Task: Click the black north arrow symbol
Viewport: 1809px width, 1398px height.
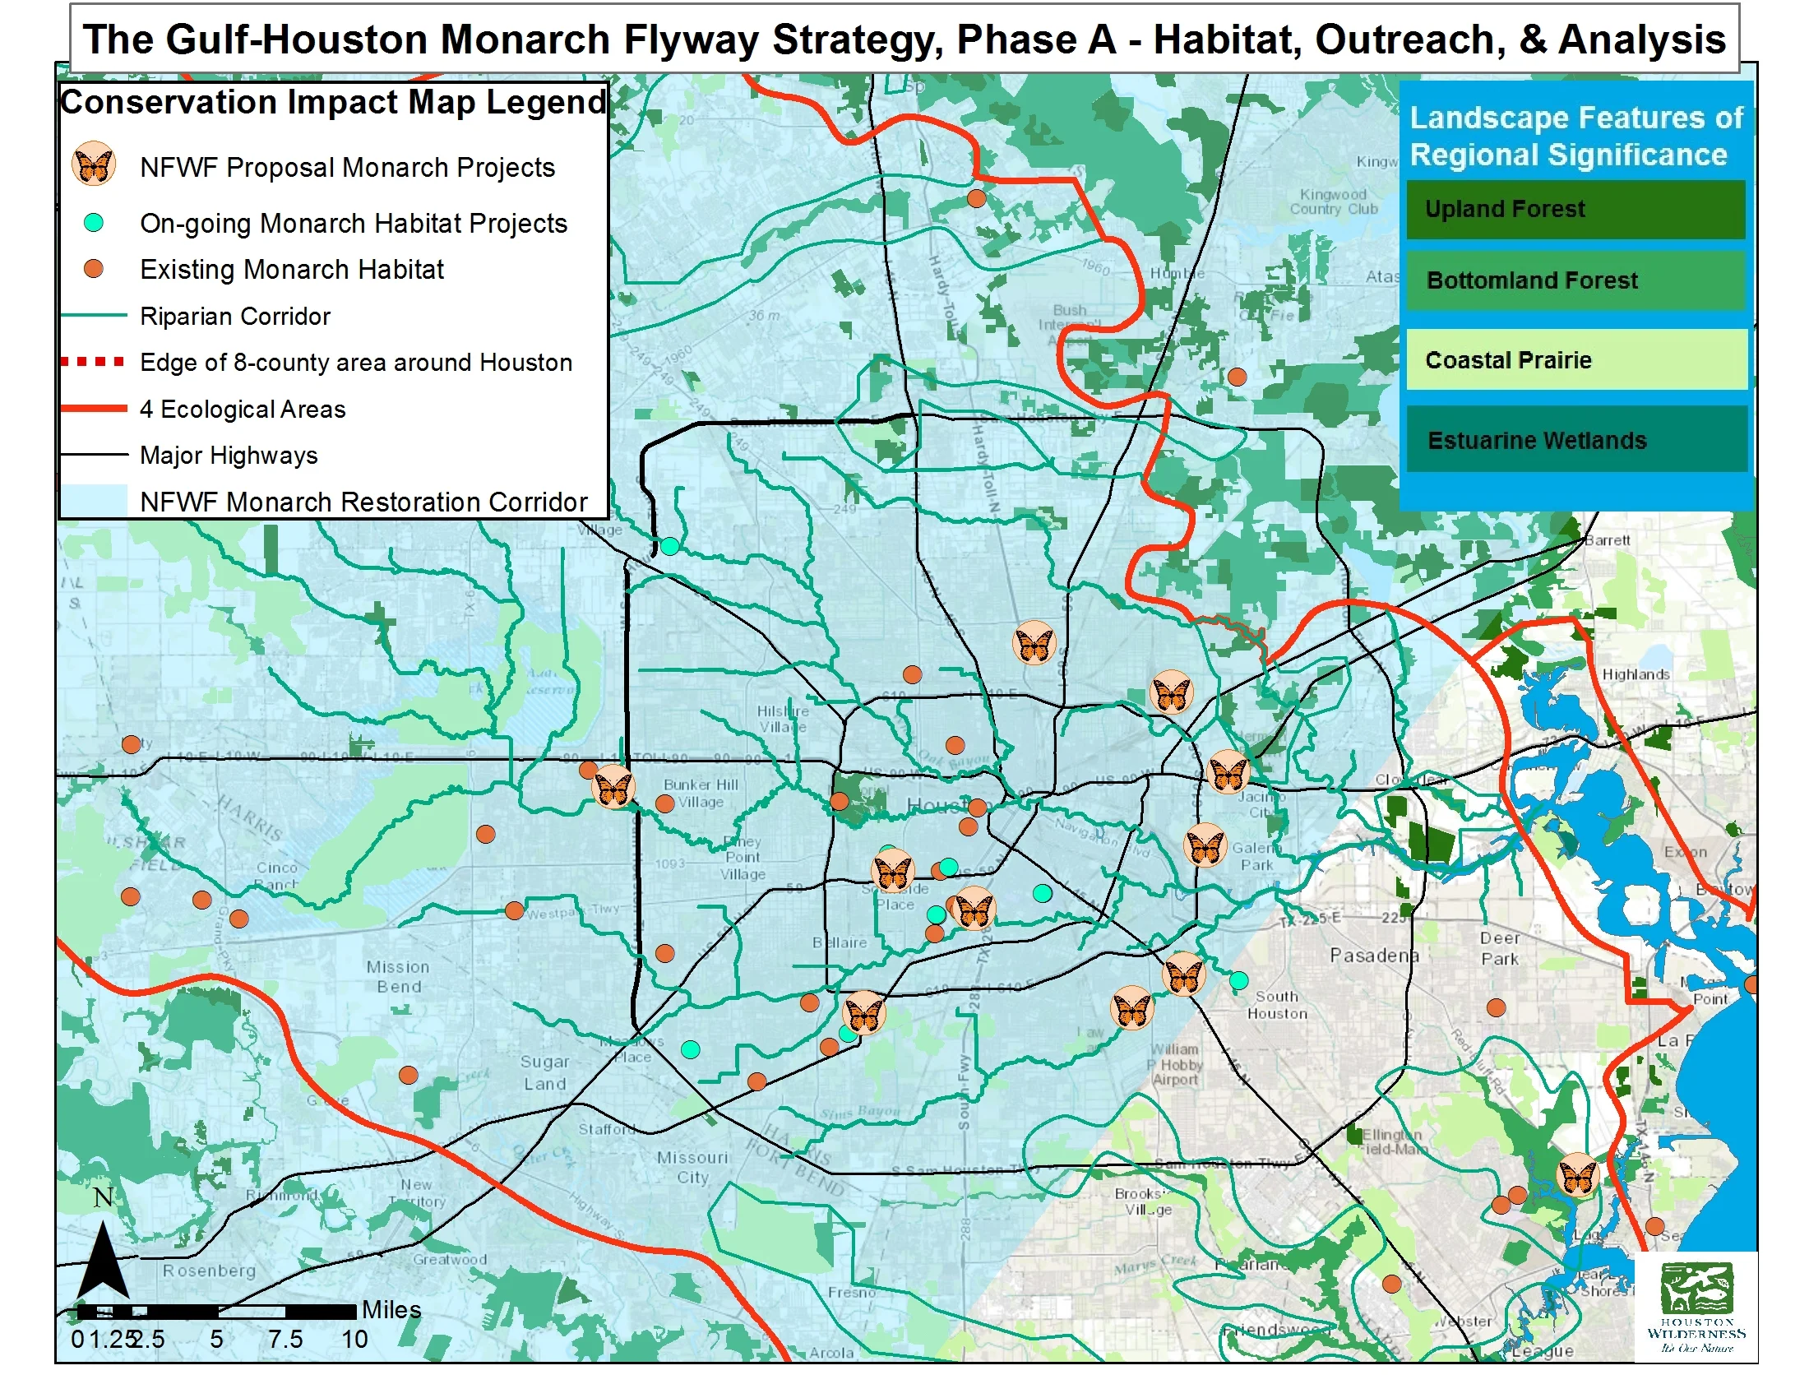Action: point(103,1261)
